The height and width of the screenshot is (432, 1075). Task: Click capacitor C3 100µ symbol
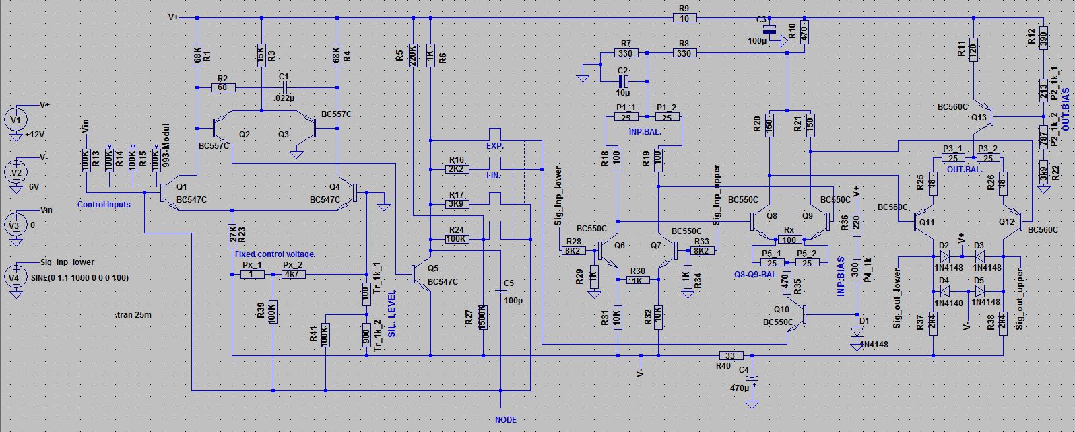[x=770, y=30]
